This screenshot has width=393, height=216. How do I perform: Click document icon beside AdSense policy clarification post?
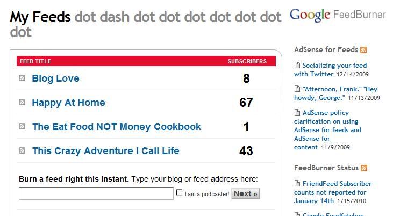297,112
